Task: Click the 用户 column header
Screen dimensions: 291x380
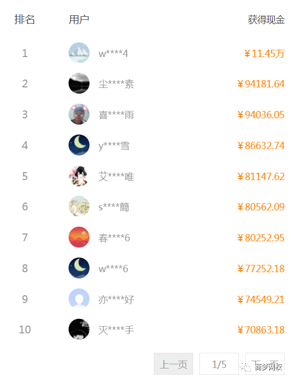Action: pos(79,19)
